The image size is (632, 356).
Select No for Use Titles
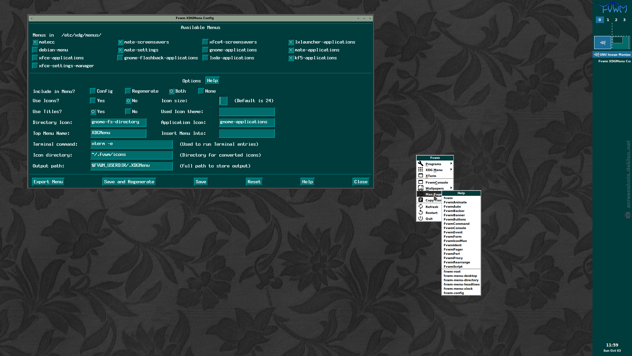[x=128, y=112]
